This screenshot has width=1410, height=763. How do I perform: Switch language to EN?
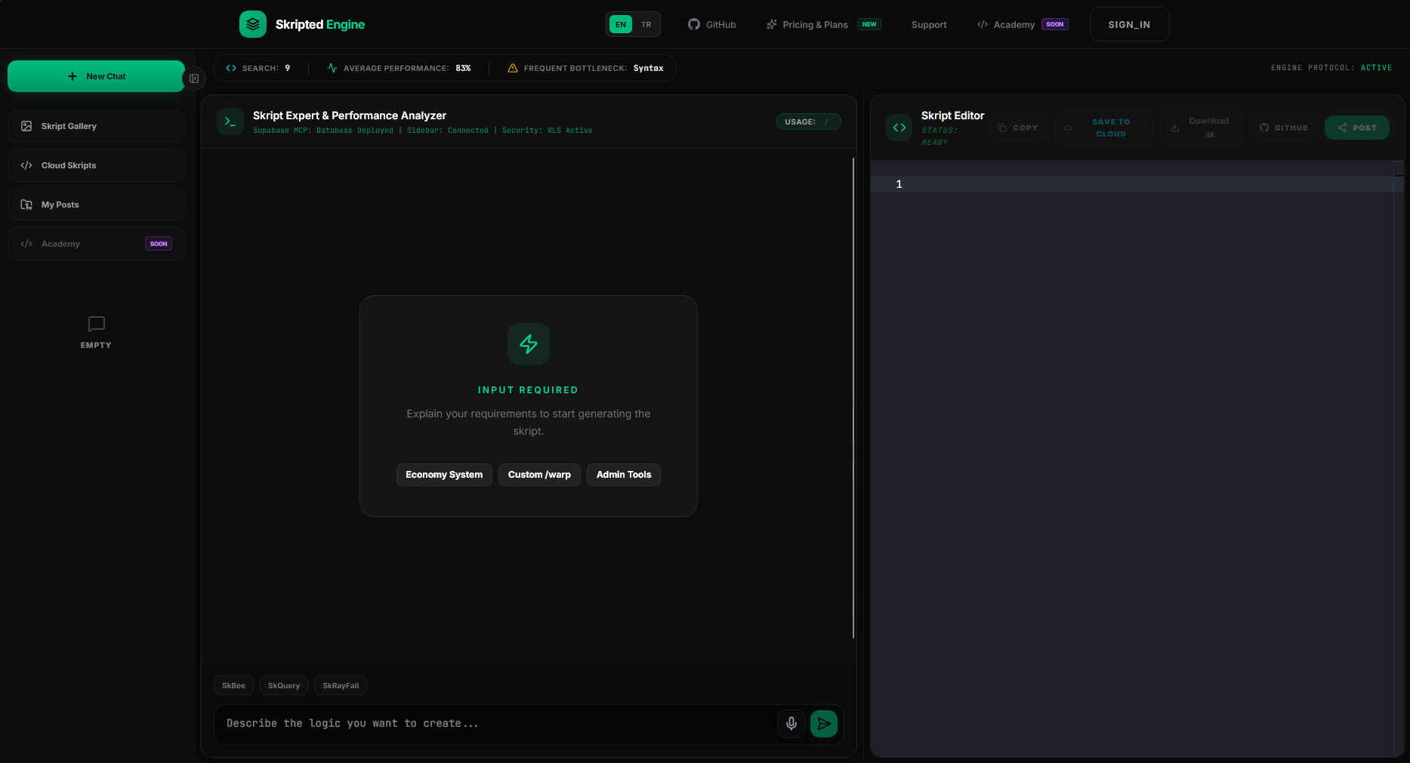(x=621, y=24)
